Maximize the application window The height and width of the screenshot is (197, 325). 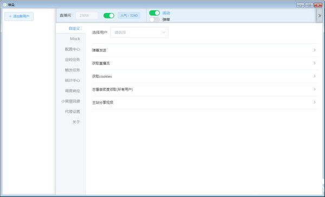[x=309, y=5]
